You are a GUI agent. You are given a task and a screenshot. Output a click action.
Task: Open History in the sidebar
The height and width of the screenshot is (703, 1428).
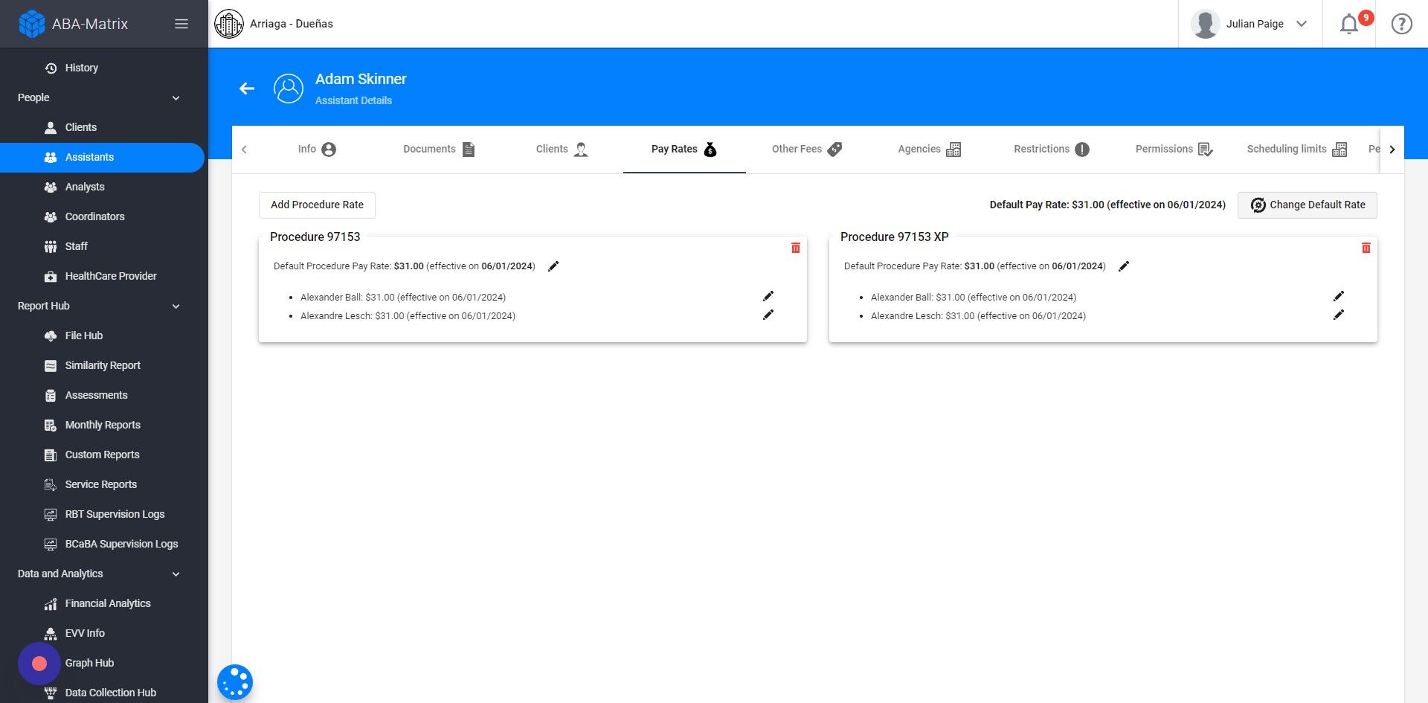click(x=82, y=68)
